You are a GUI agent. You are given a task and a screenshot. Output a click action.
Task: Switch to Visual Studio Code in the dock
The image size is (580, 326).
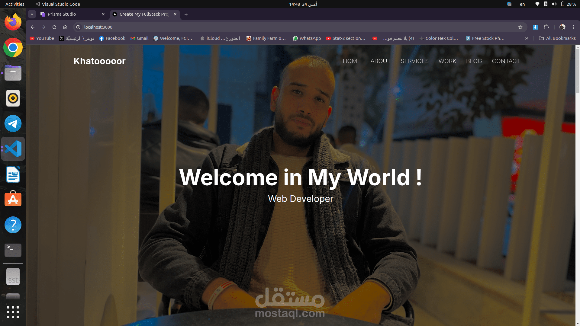pos(13,149)
